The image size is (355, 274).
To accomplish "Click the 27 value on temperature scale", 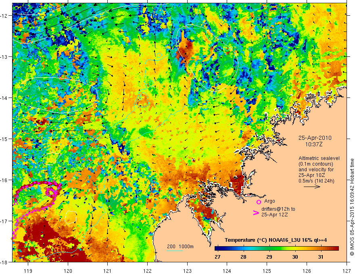I will 217,257.
